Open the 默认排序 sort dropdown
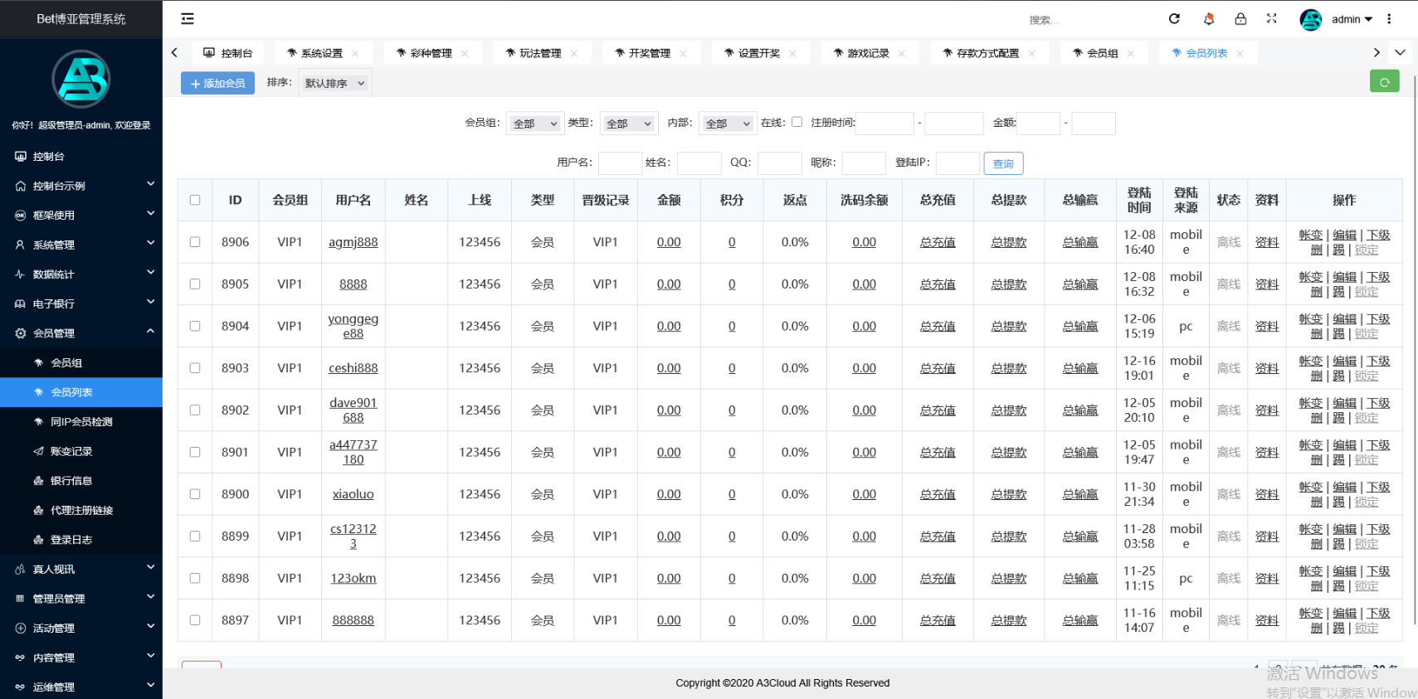Screen dimensions: 1418x699 [335, 83]
